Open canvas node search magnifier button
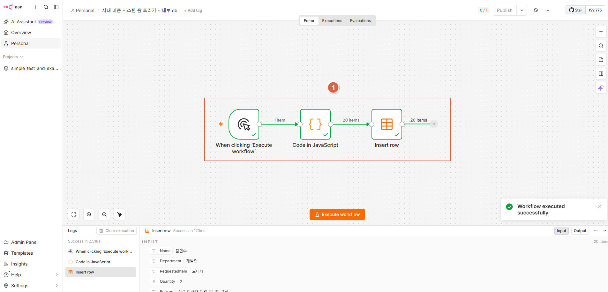This screenshot has height=292, width=608. [x=601, y=46]
